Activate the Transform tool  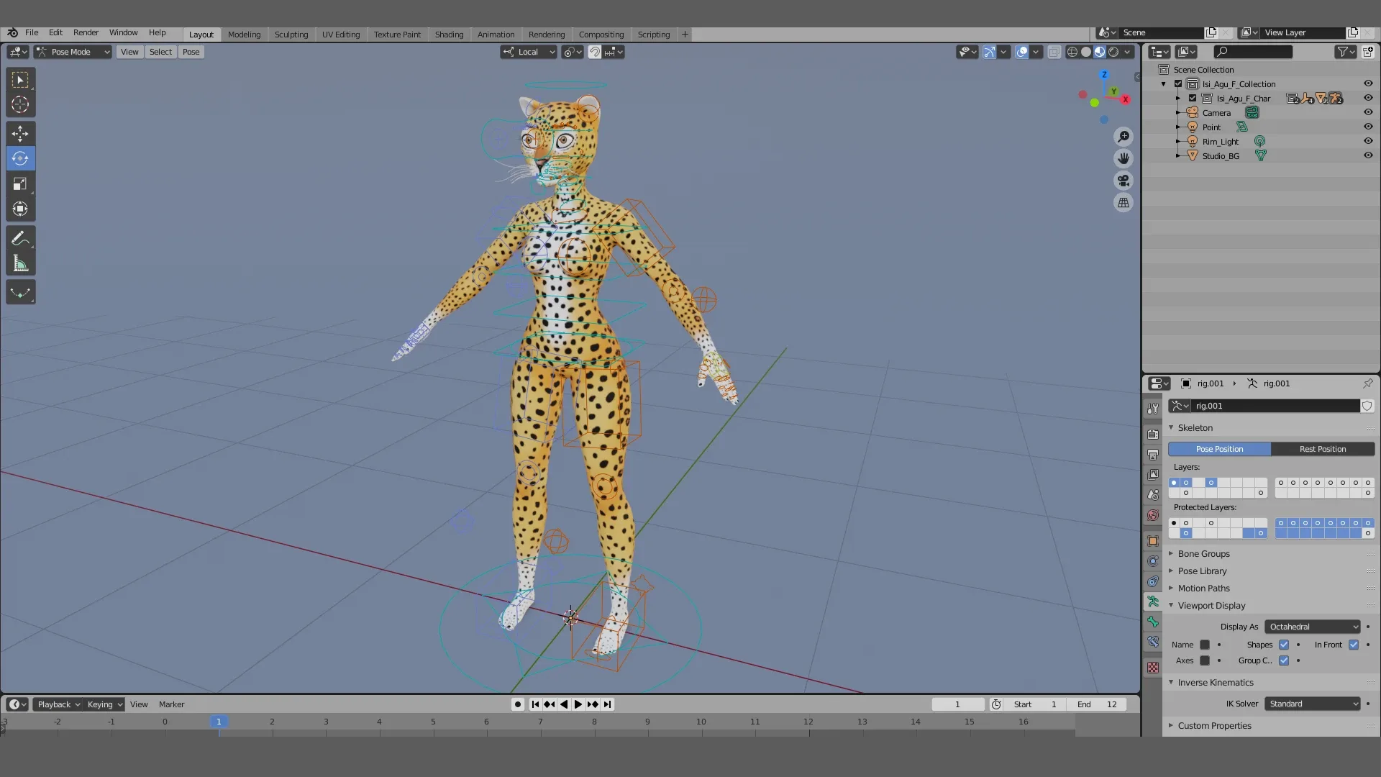pyautogui.click(x=20, y=209)
